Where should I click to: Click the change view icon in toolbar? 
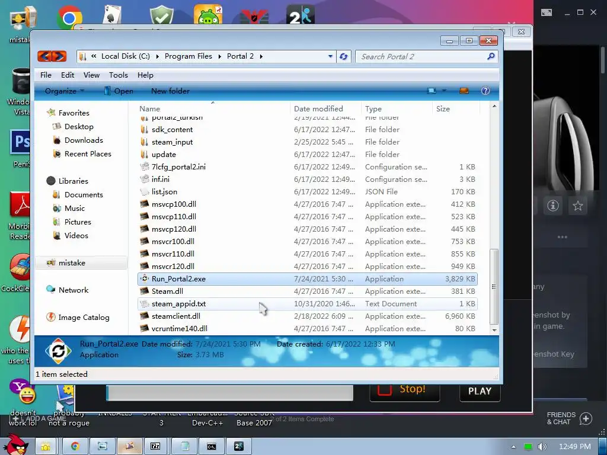pos(432,91)
